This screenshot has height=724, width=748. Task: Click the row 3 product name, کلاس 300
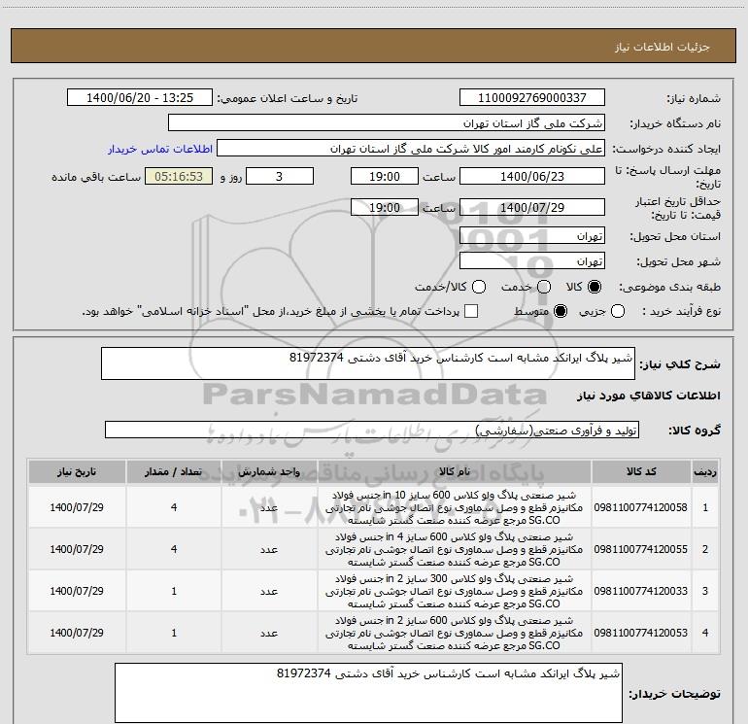[455, 591]
